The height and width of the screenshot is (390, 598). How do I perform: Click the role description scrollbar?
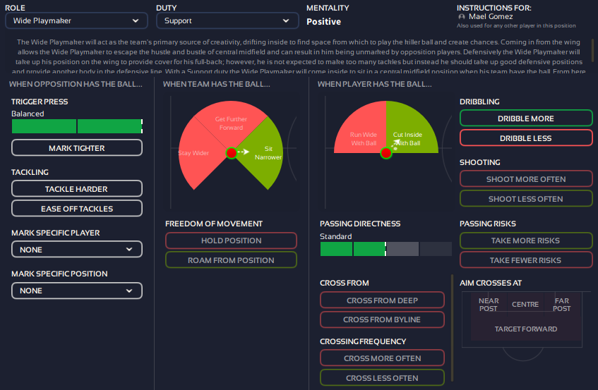point(592,50)
